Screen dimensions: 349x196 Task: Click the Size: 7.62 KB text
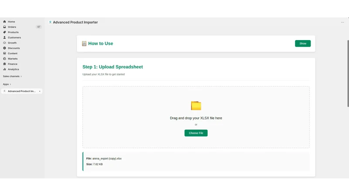click(x=94, y=164)
